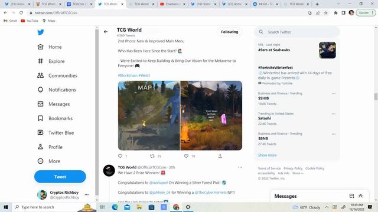Reply to the tweet with 7 comments

click(x=120, y=156)
